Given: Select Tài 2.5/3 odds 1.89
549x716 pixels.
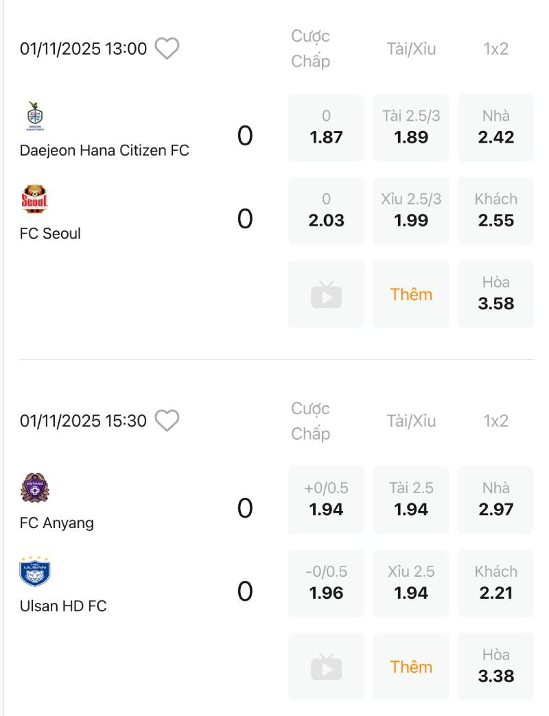Looking at the screenshot, I should 411,128.
